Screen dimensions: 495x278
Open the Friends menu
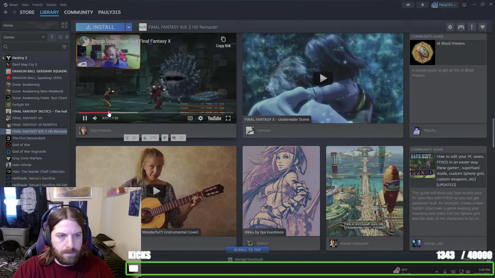[38, 5]
